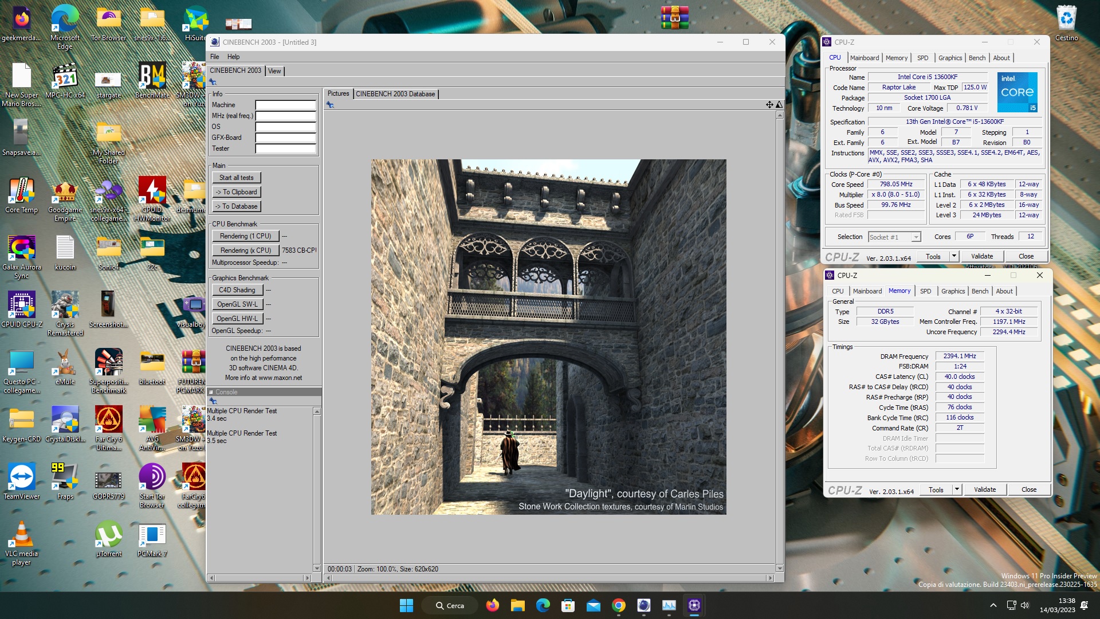Run the Rendering (x CPU) benchmark
The height and width of the screenshot is (619, 1100).
245,250
